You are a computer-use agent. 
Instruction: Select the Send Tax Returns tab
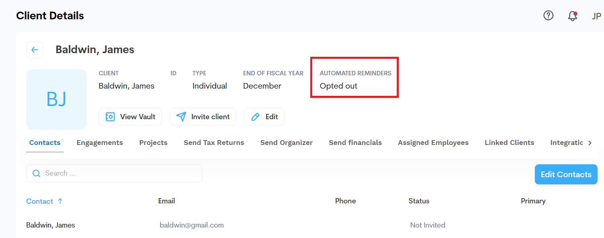pos(214,143)
